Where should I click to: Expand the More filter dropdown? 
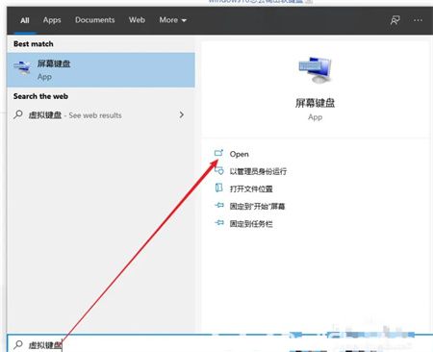[172, 20]
